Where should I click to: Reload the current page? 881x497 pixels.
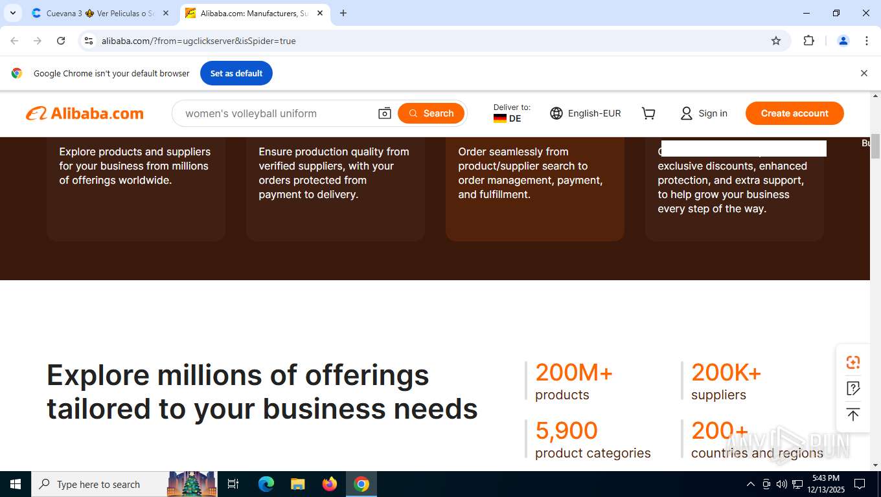coord(61,41)
